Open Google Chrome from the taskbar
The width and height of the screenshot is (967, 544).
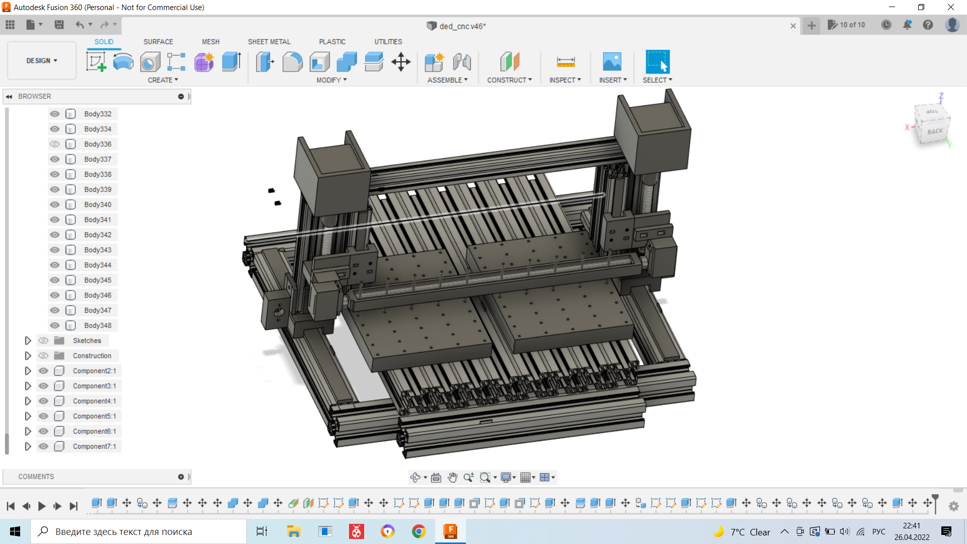(x=419, y=531)
